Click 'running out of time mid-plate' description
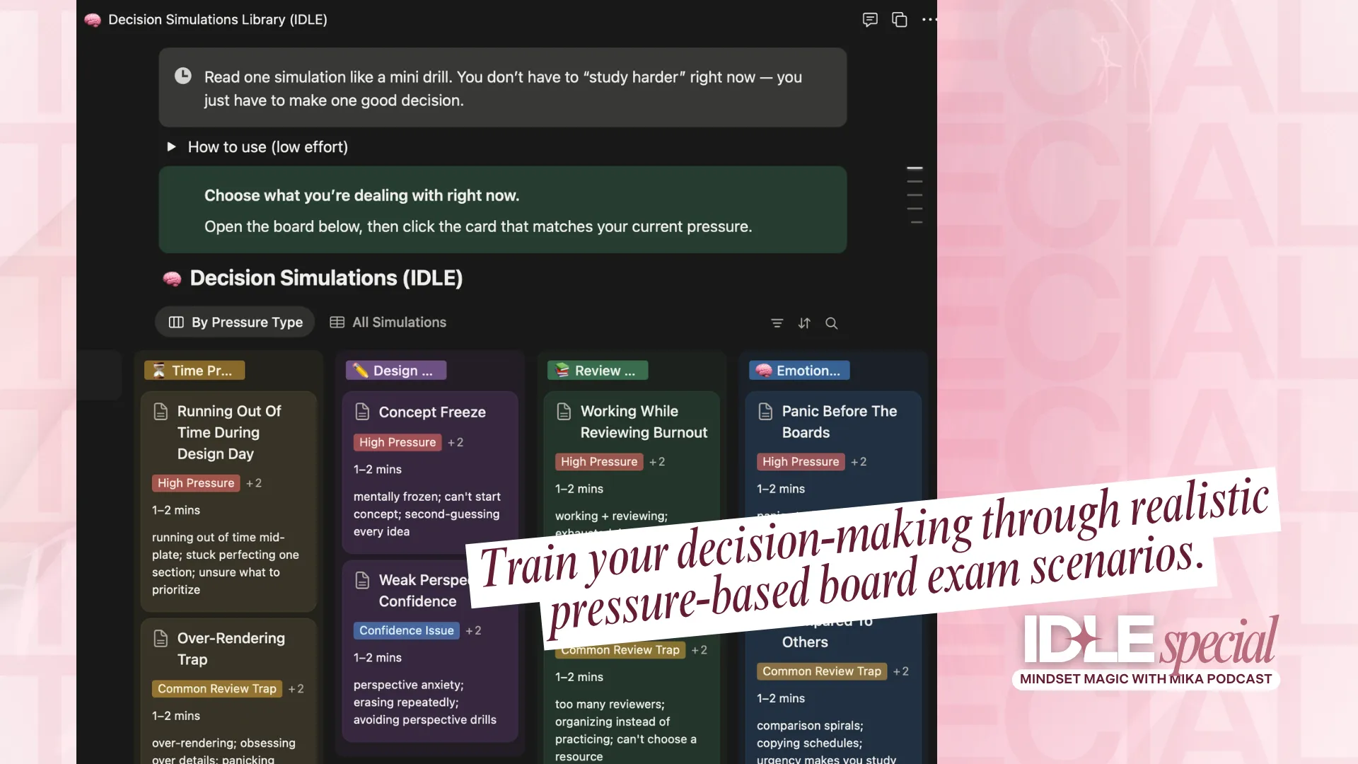This screenshot has height=764, width=1358. point(226,564)
